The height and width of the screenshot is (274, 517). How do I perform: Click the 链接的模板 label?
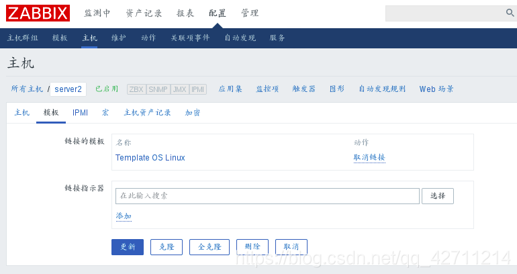point(85,142)
